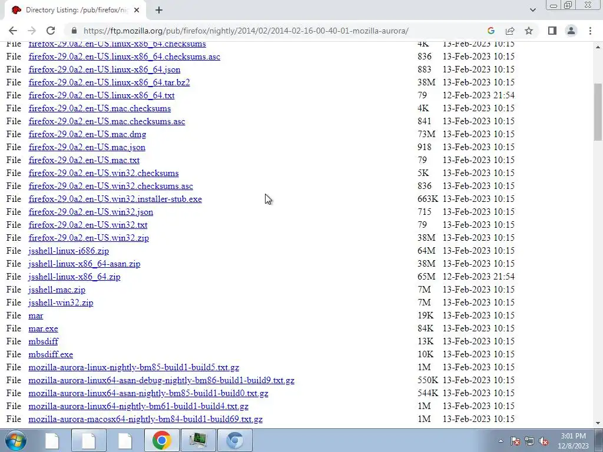Open the clock showing 3:01 PM
Screen dimensions: 603x452
[574, 441]
